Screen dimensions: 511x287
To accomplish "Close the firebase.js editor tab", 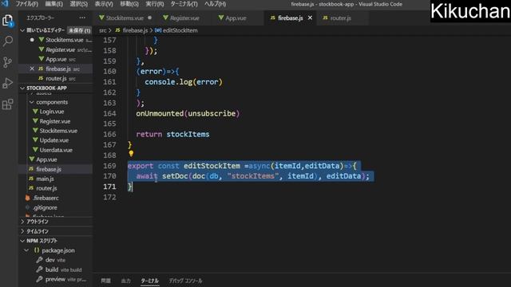I will pyautogui.click(x=310, y=18).
